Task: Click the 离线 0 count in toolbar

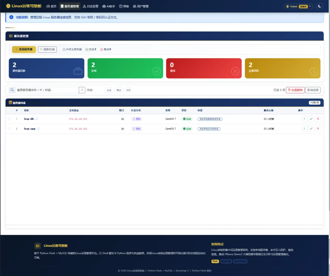Action: click(x=105, y=49)
